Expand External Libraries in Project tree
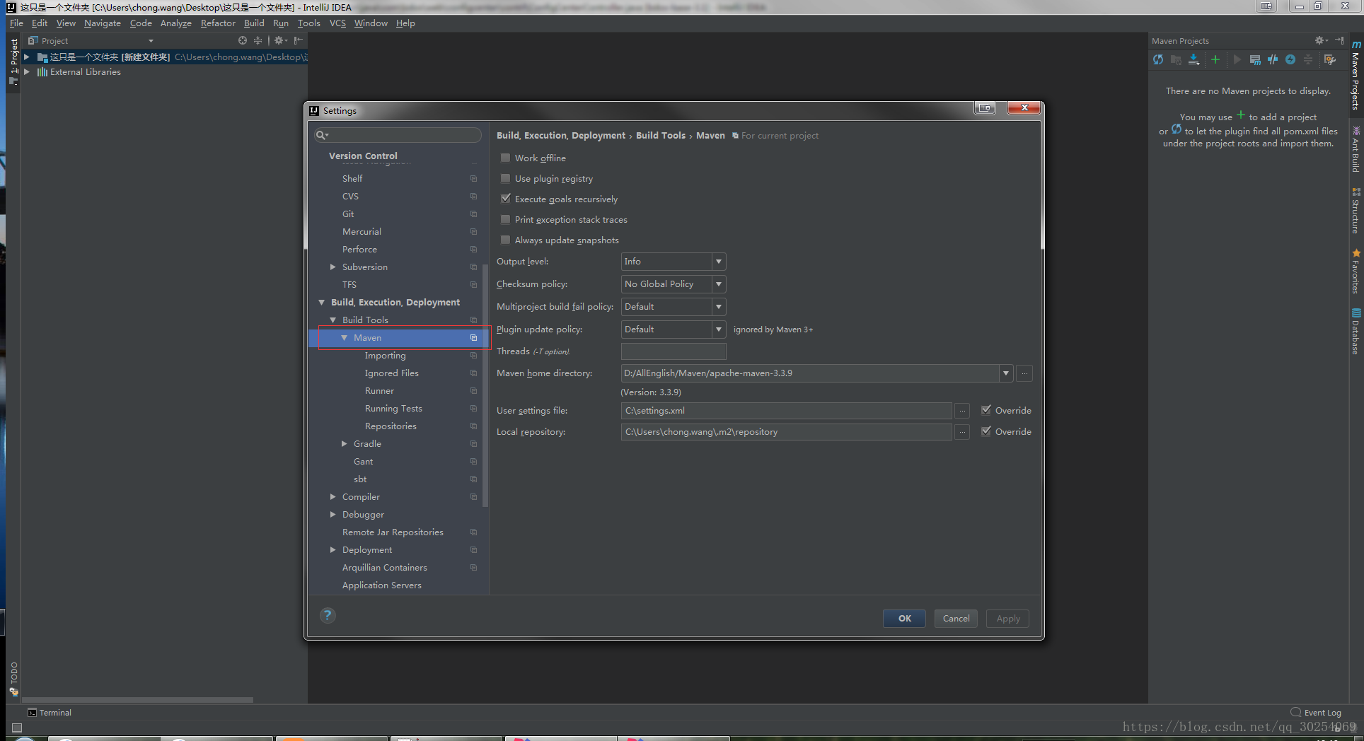This screenshot has width=1364, height=741. (27, 72)
